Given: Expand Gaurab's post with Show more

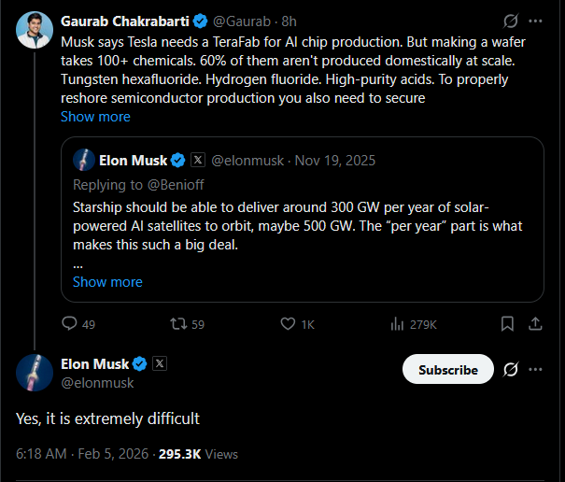Looking at the screenshot, I should (x=95, y=117).
